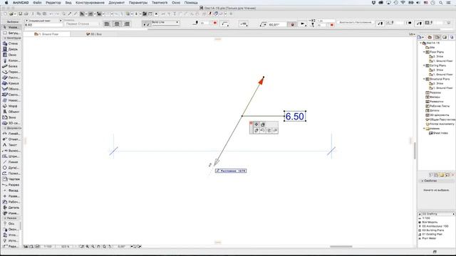Open Spotlight search in menu bar
The height and width of the screenshot is (256, 456).
coord(441,3)
